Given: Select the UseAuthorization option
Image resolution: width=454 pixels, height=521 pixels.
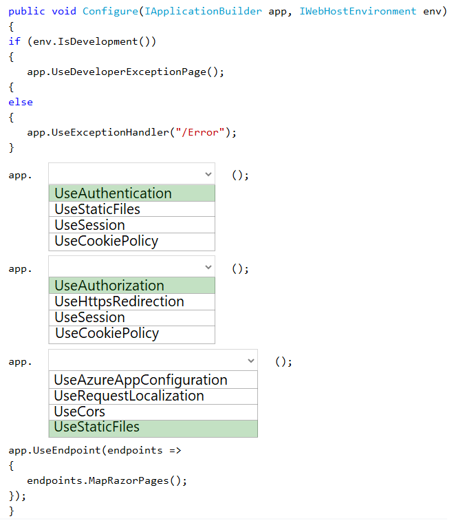Looking at the screenshot, I should coord(132,286).
